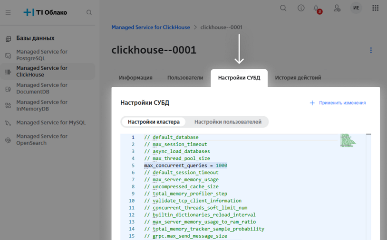This screenshot has height=240, width=387.
Task: Open the user access settings icon
Action: point(337,8)
